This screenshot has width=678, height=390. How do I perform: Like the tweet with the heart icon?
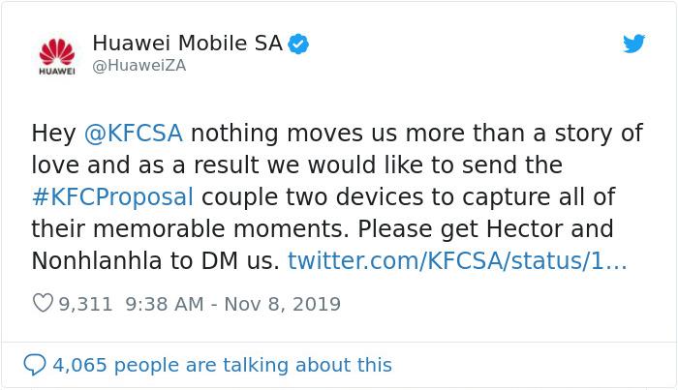43,304
